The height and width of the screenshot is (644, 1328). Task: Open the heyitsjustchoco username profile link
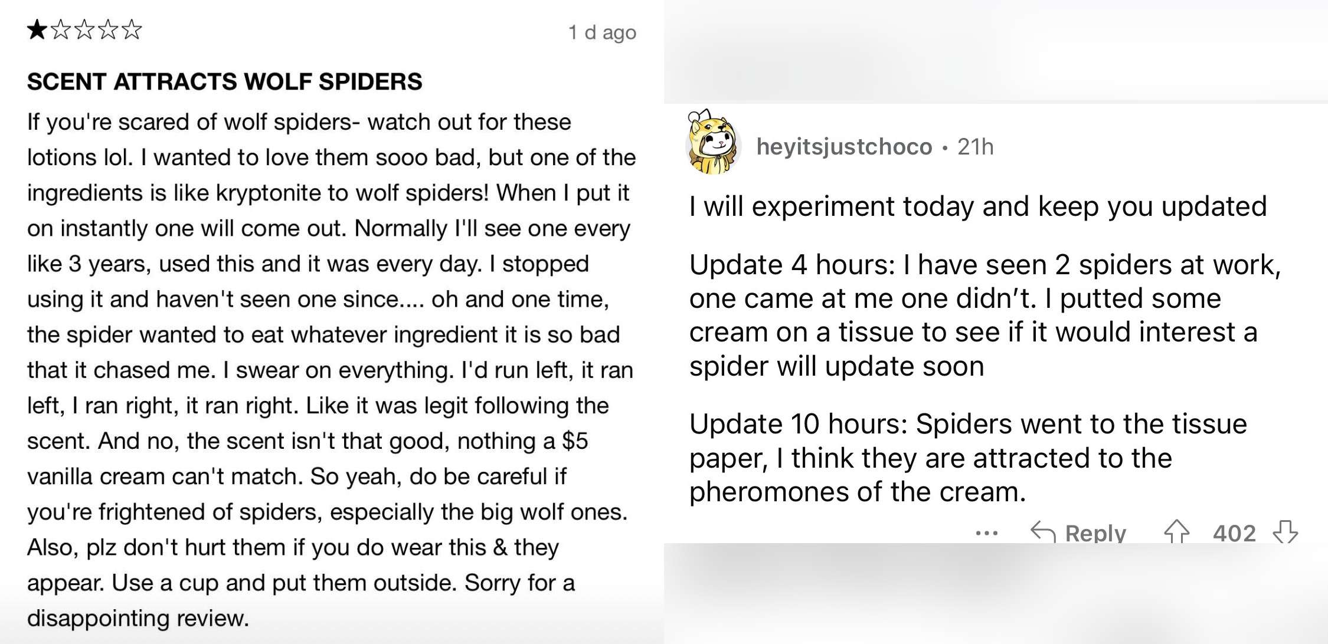844,147
